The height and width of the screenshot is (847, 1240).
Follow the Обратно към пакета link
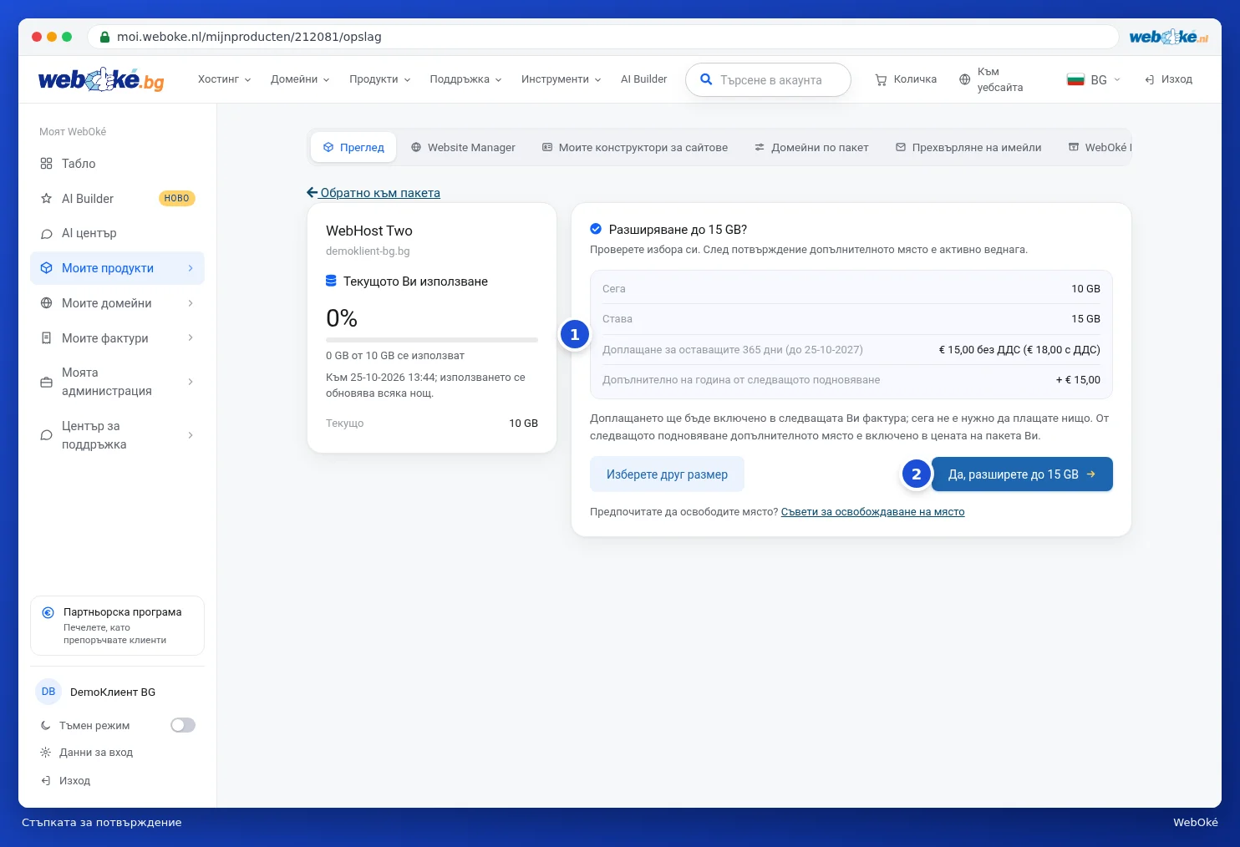pyautogui.click(x=374, y=193)
